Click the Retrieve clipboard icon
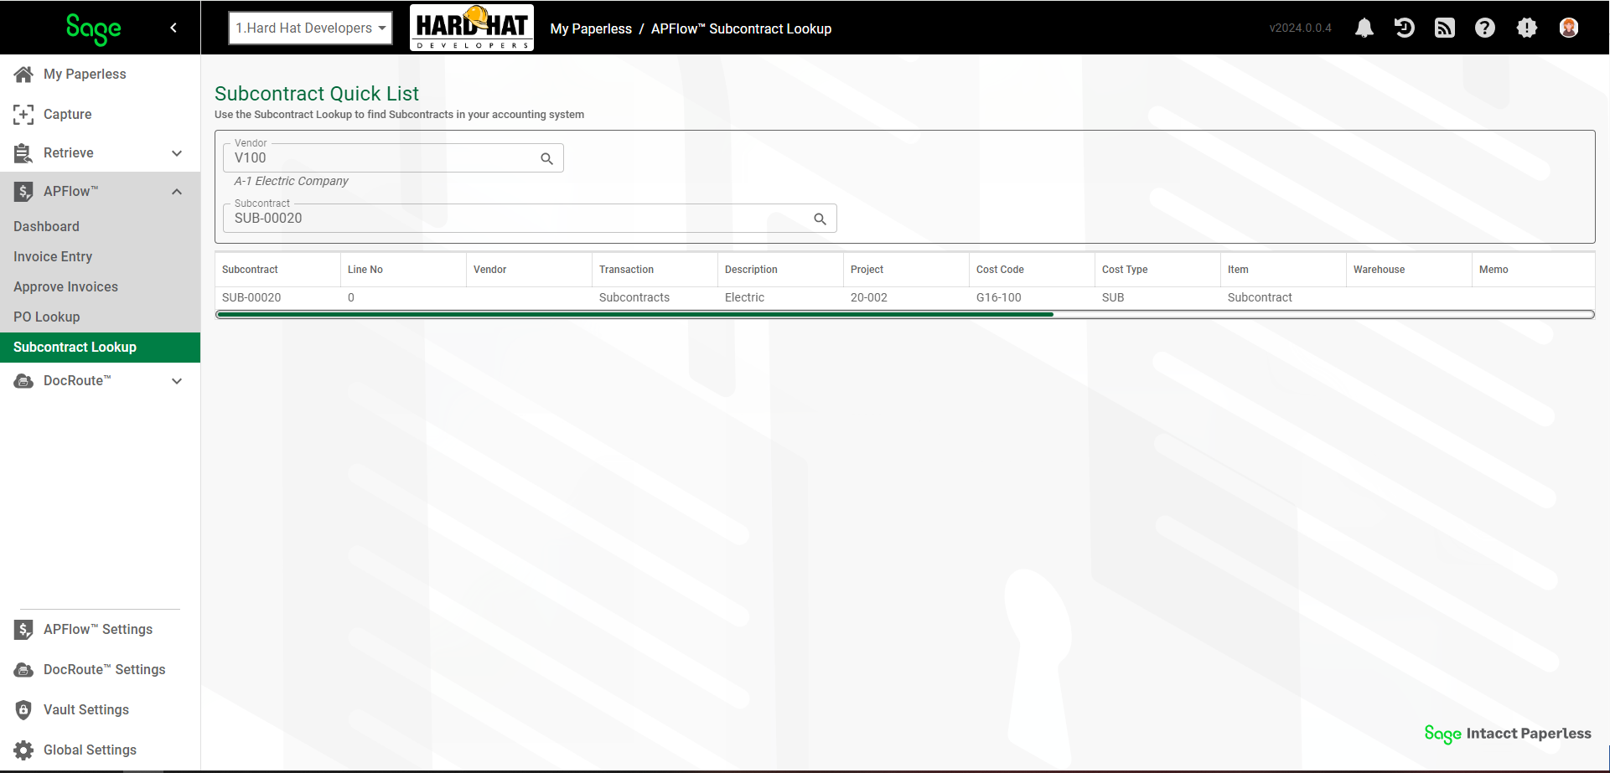The image size is (1610, 773). pyautogui.click(x=23, y=153)
